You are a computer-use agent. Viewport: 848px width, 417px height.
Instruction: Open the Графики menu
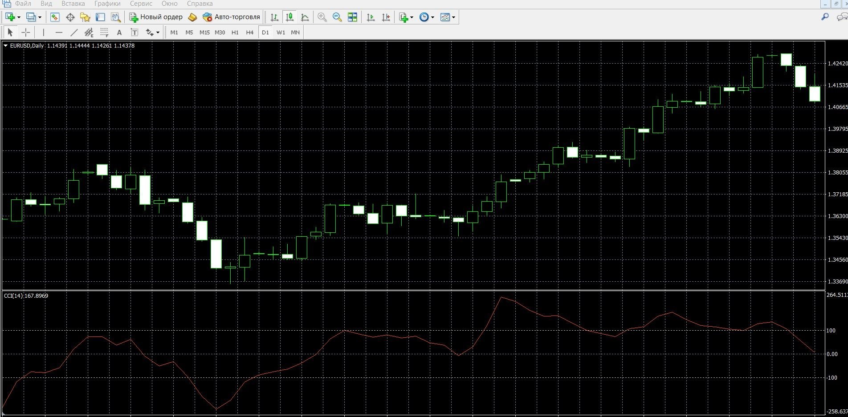pyautogui.click(x=107, y=4)
